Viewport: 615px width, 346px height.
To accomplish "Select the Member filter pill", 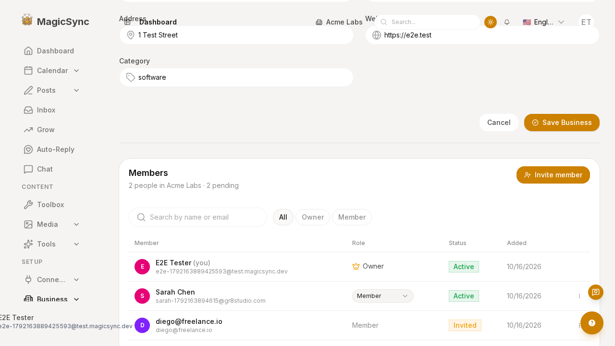I will coord(352,217).
